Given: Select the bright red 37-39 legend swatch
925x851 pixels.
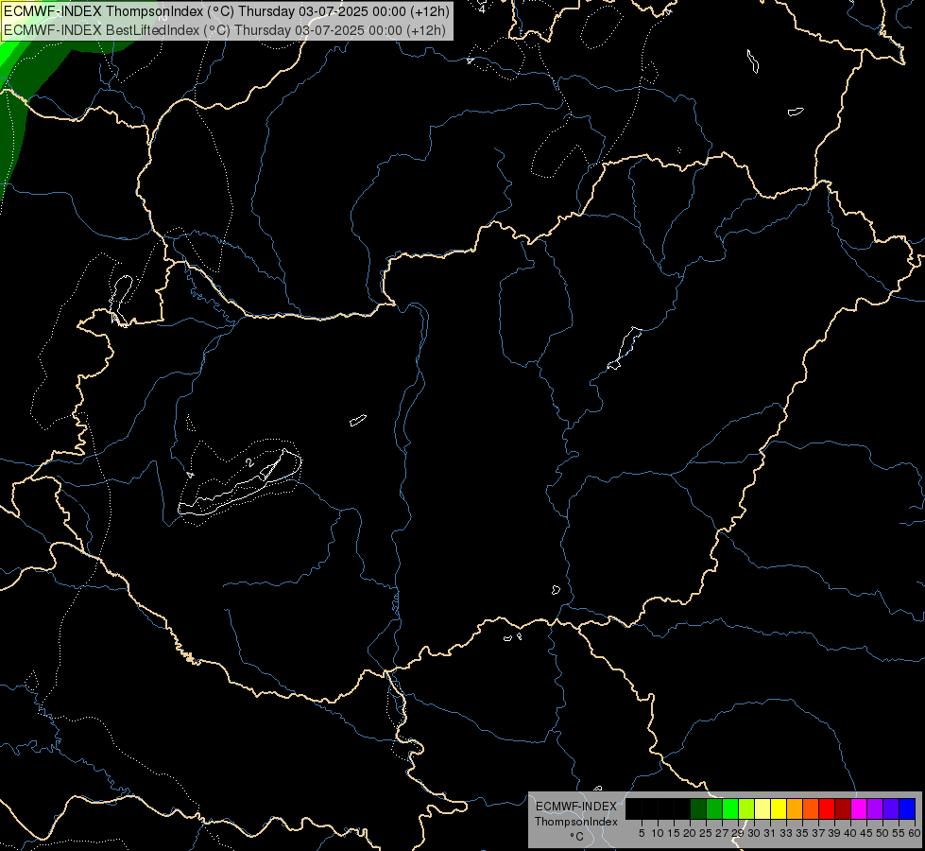Looking at the screenshot, I should [827, 808].
